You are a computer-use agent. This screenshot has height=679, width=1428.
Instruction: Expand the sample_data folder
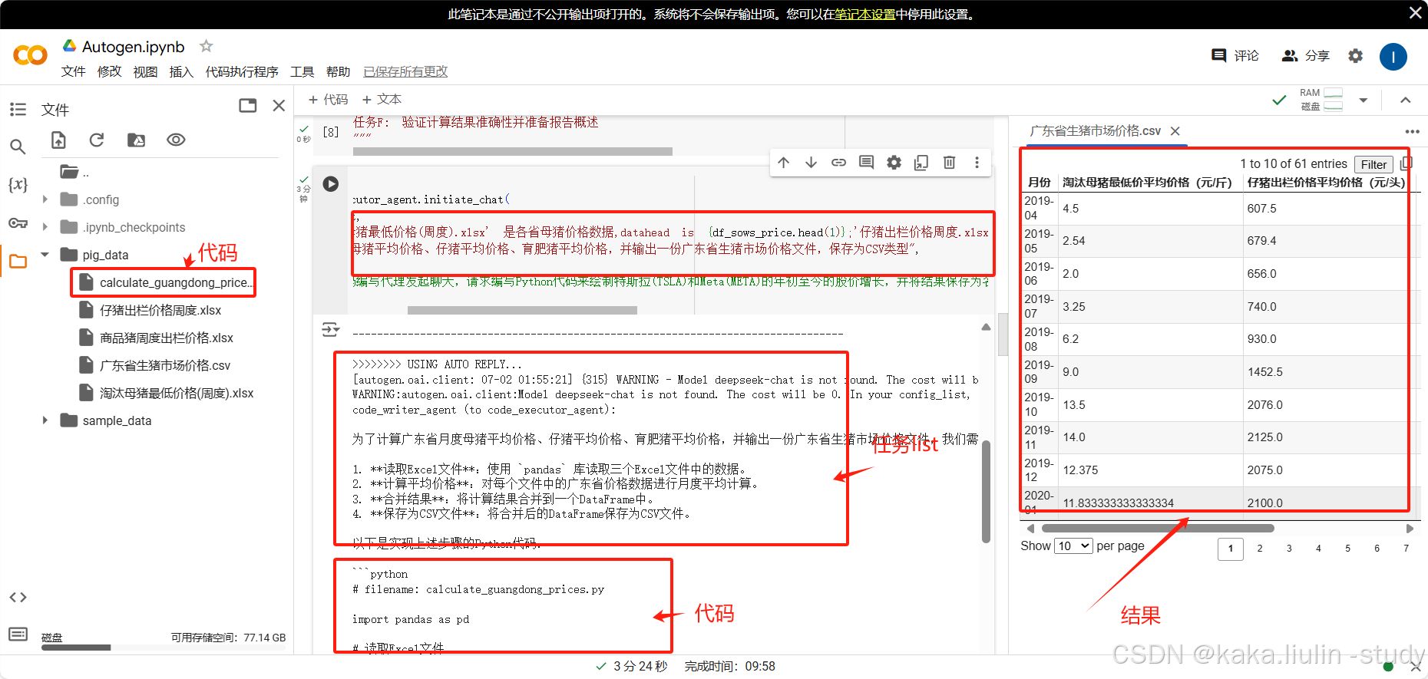[45, 420]
